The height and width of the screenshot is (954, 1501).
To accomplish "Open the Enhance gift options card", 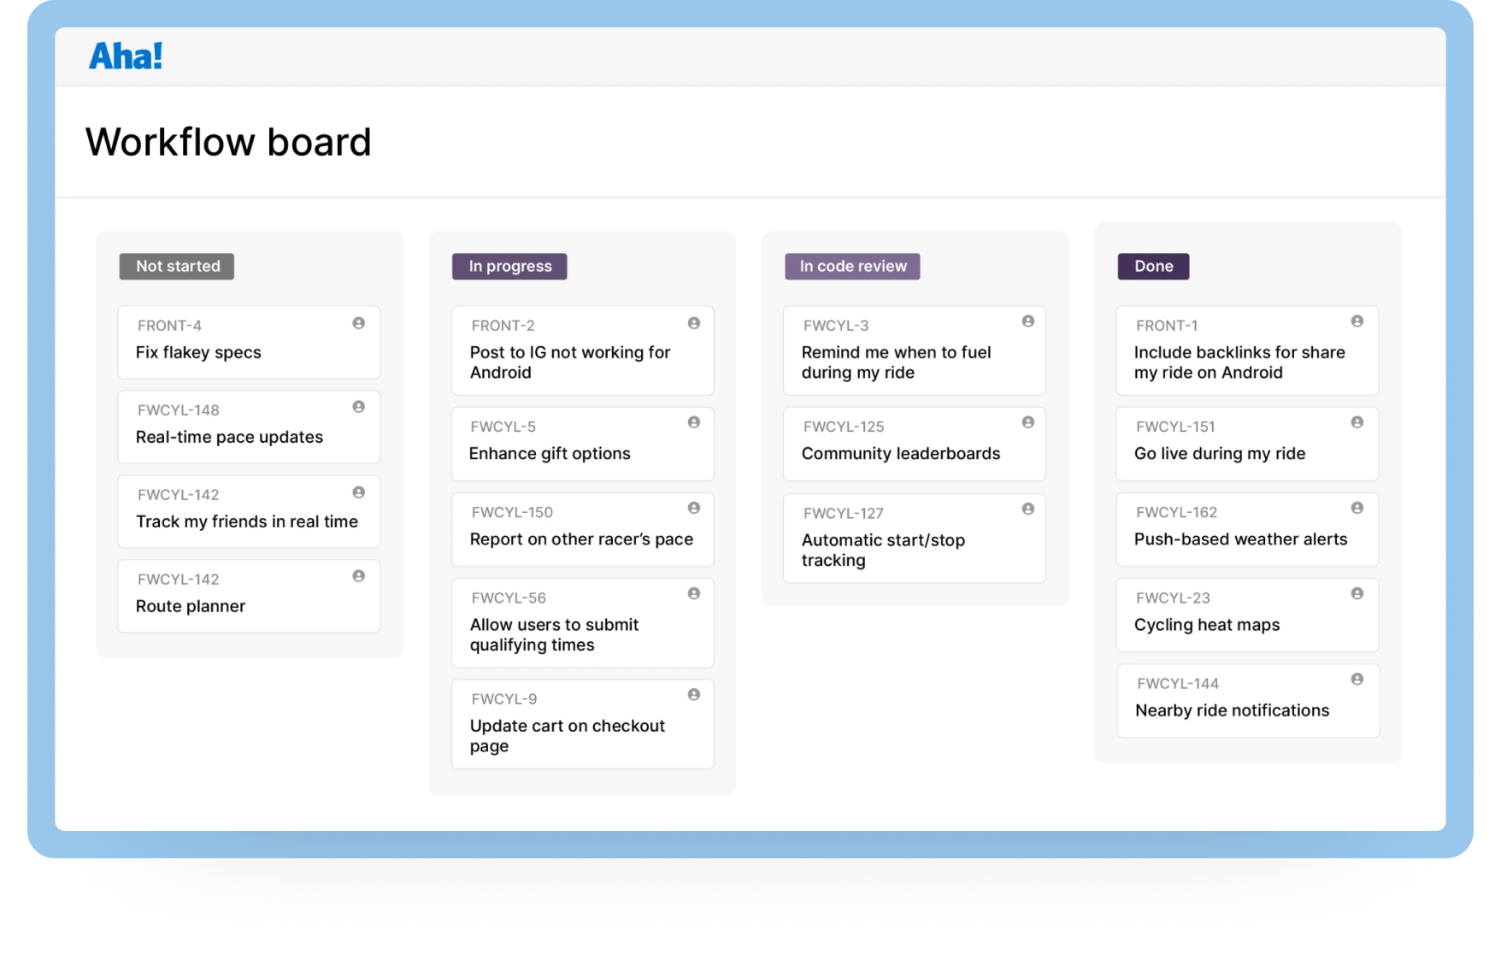I will 582,444.
